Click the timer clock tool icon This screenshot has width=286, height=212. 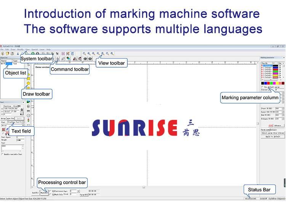(28, 115)
